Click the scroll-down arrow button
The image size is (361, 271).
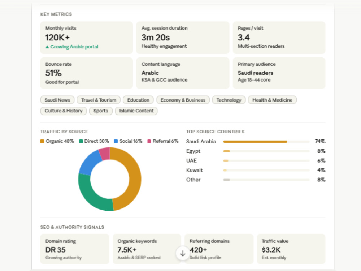tap(183, 253)
